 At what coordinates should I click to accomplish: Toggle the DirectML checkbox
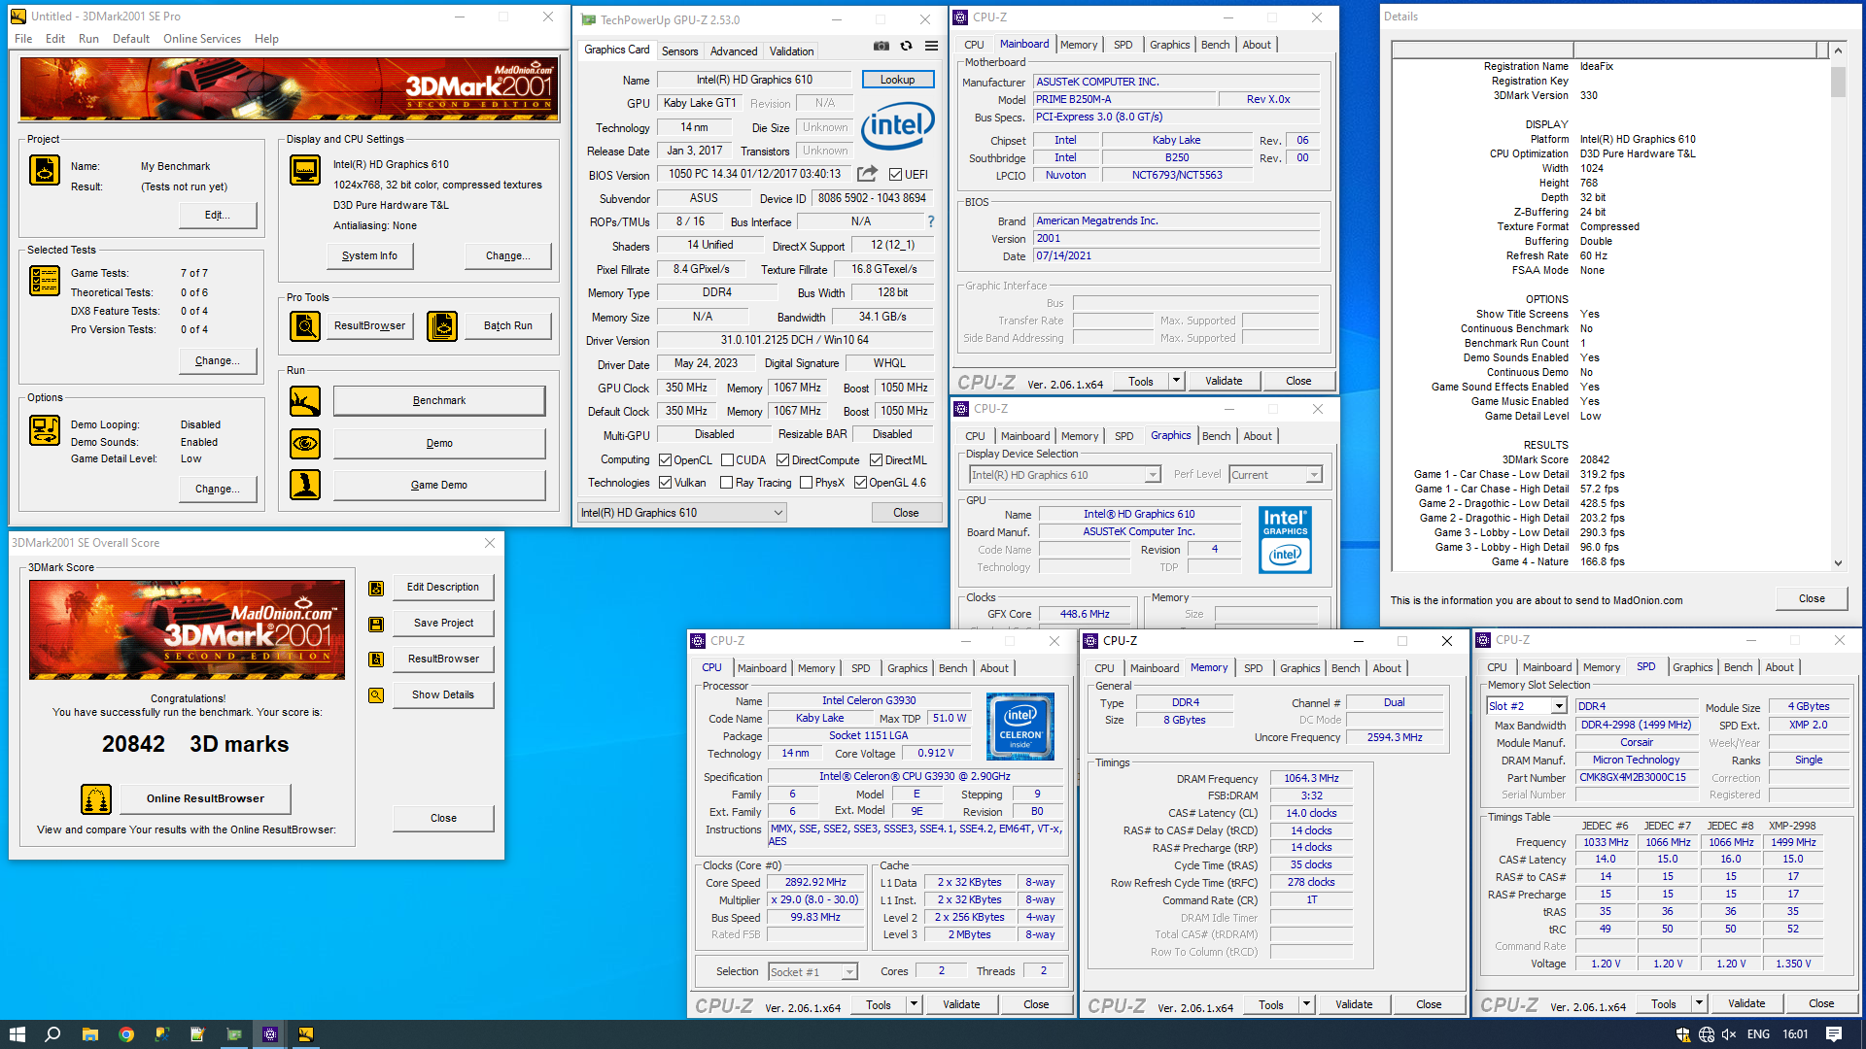click(x=876, y=460)
